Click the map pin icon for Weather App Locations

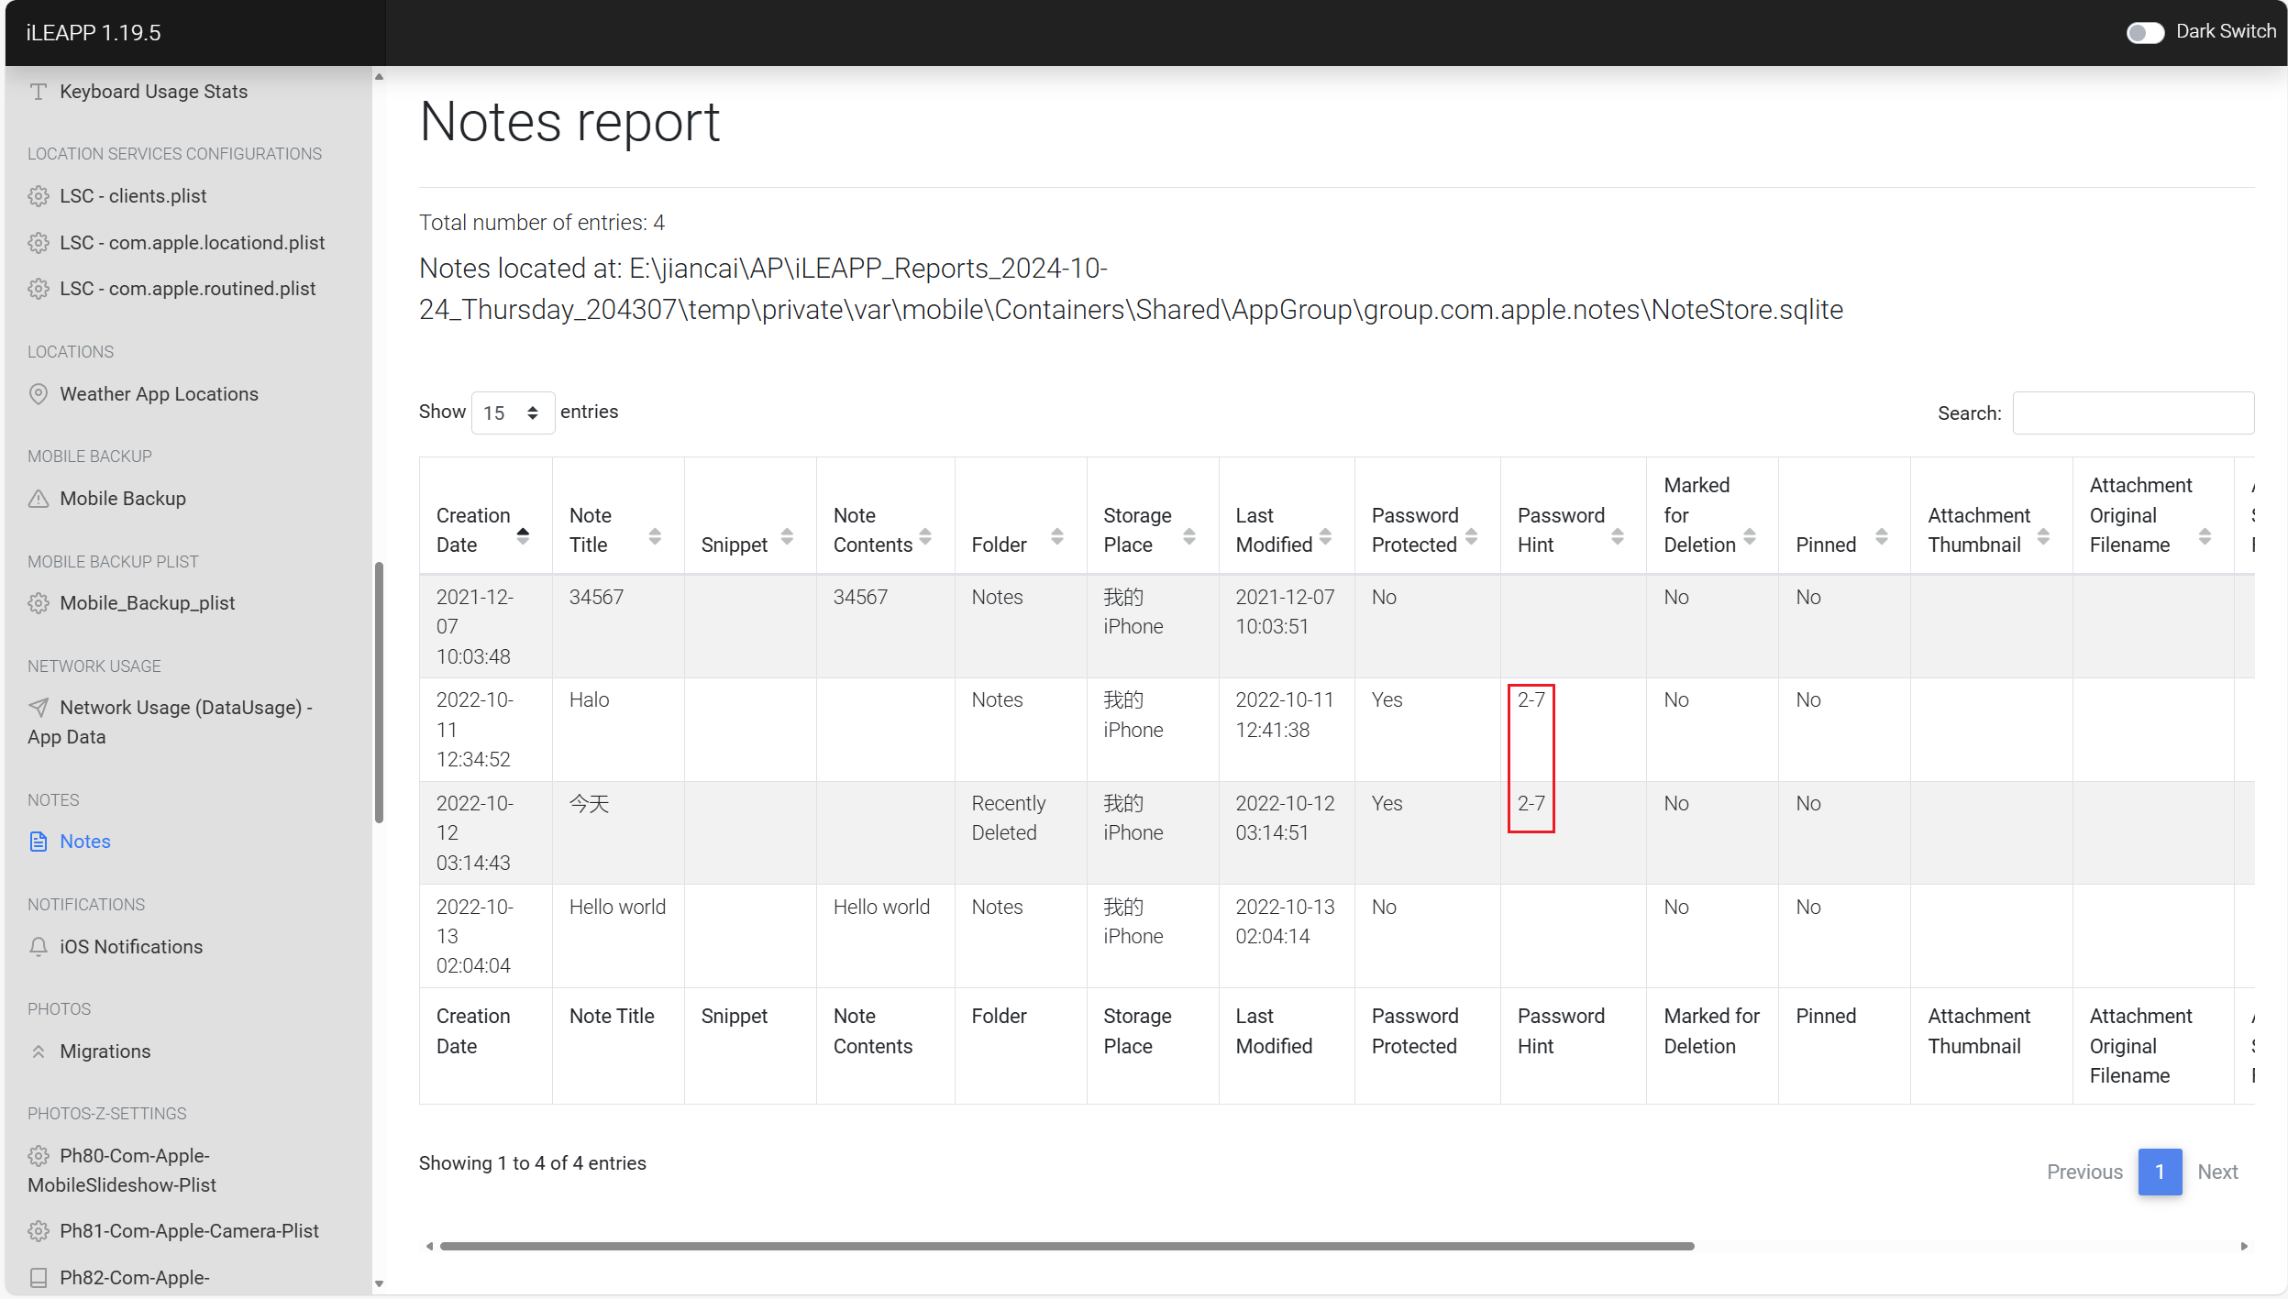click(39, 394)
